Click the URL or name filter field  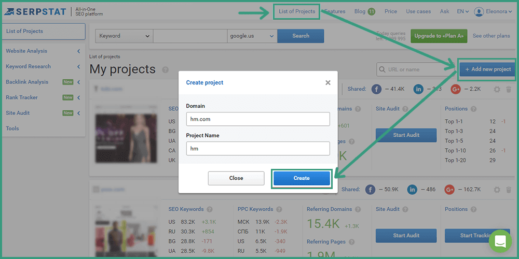coord(416,70)
